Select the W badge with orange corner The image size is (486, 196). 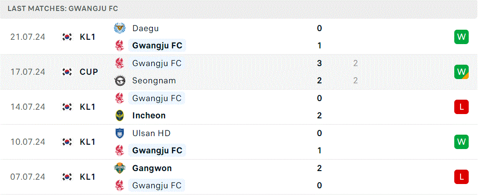[x=461, y=72]
